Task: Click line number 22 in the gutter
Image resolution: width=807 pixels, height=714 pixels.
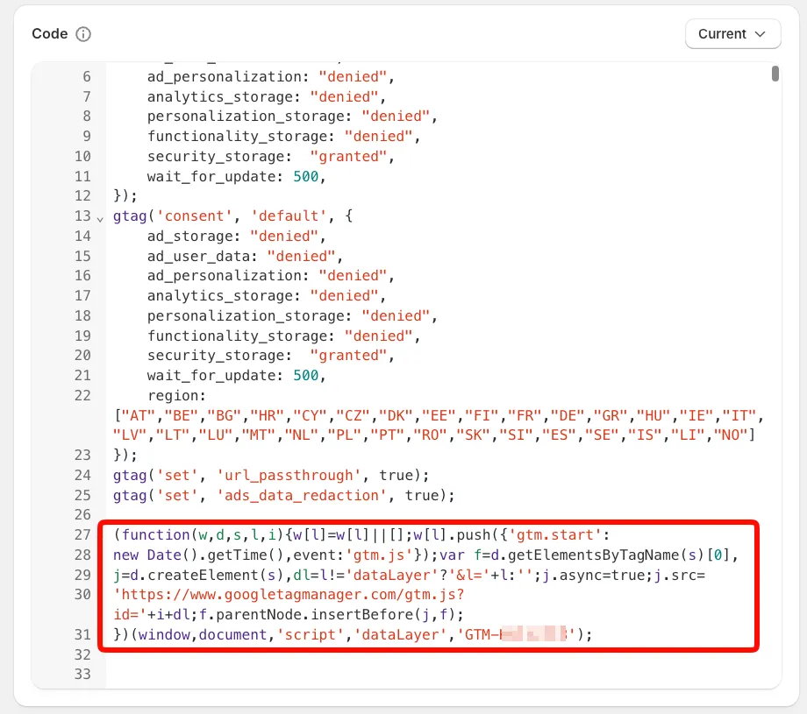Action: (x=82, y=395)
